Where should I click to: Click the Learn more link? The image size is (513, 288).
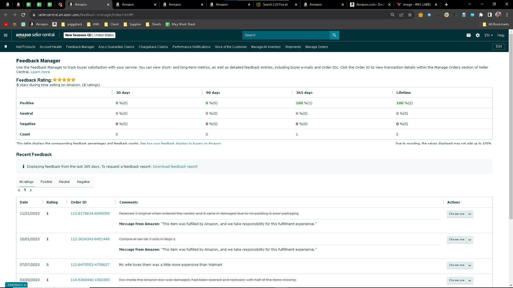click(40, 72)
